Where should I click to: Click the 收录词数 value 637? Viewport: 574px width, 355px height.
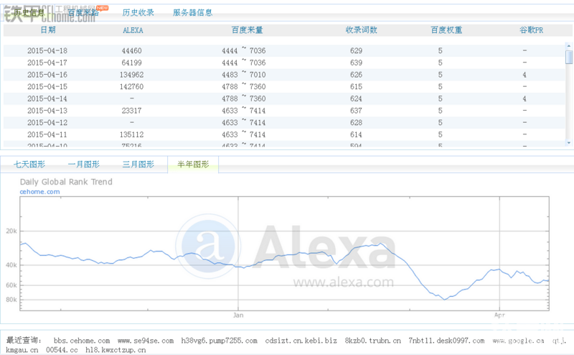(x=356, y=111)
